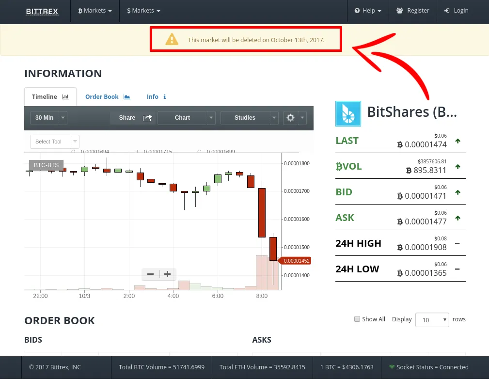Click the 2017 Bittrex, INC copyright text
489x379 pixels.
(x=55, y=367)
